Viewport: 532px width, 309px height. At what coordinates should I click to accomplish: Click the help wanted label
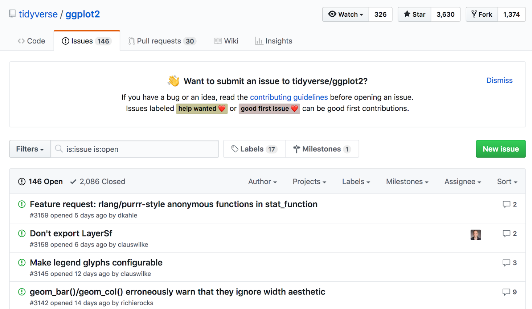202,109
